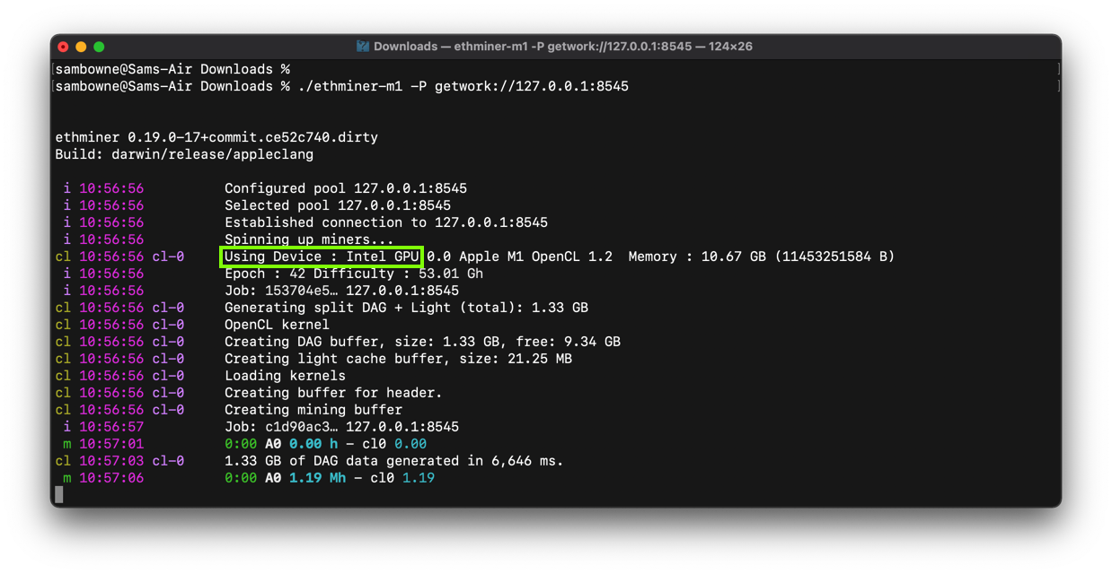Click the first empty "sambowne@Sams-Air Downloads %" prompt
The image size is (1112, 574).
[x=172, y=69]
